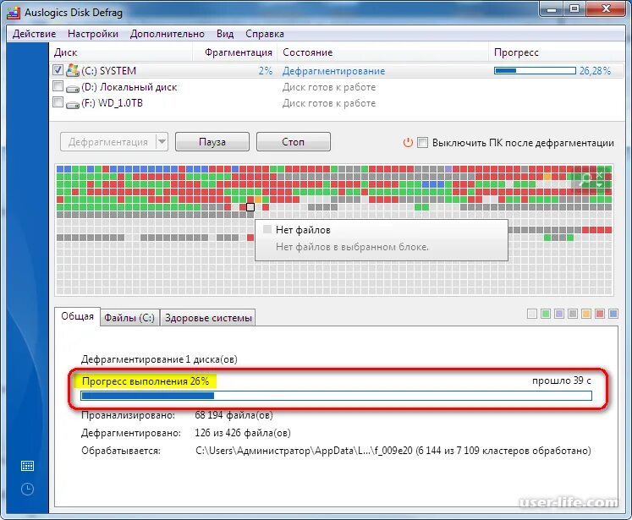Viewport: 632px width, 520px height.
Task: Open the Справка menu
Action: coord(265,34)
